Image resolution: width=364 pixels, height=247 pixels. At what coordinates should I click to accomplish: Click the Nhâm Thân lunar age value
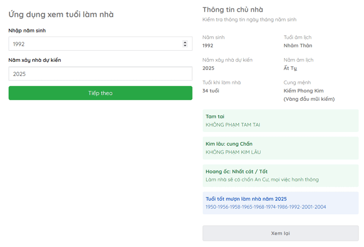pyautogui.click(x=298, y=45)
